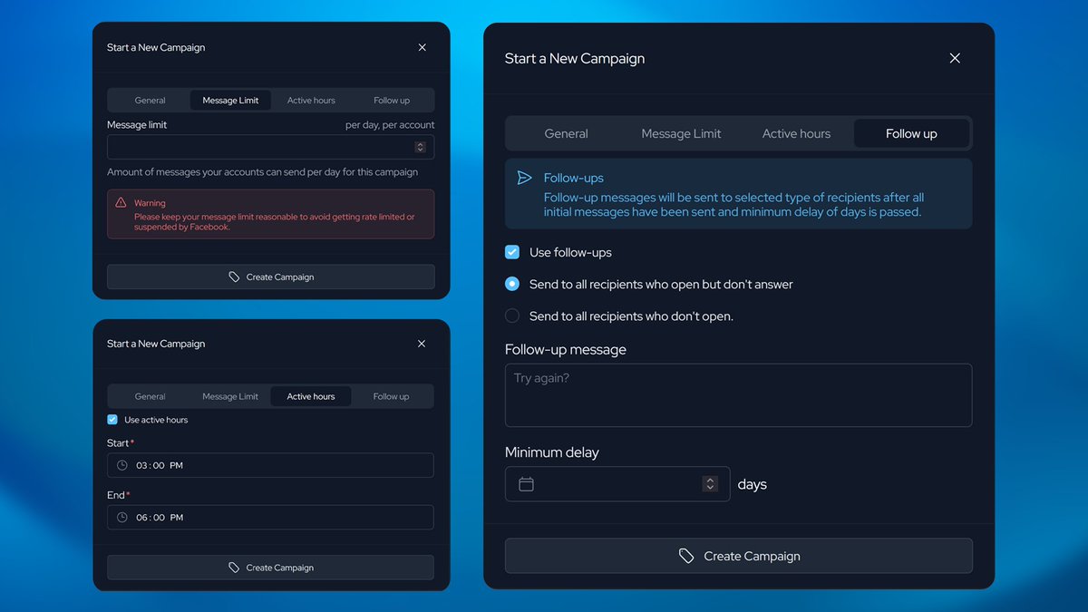
Task: Switch to the General tab in the Follow up dialog
Action: [x=566, y=132]
